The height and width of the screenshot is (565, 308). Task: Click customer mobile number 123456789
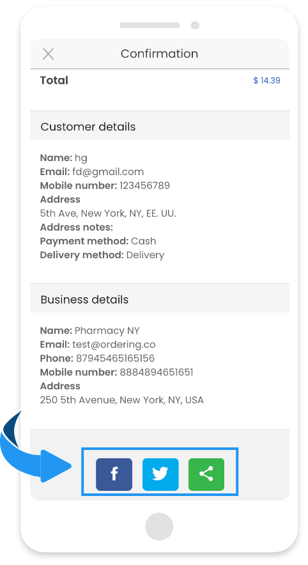145,185
